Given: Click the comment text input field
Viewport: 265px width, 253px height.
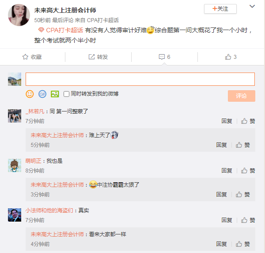Looking at the screenshot, I should coord(140,79).
